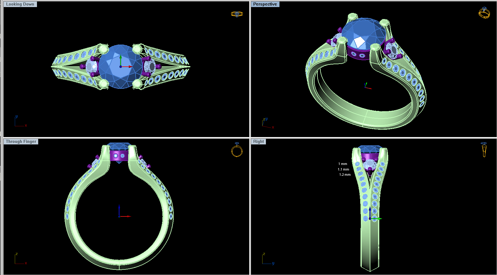Click the 1.2 mm dimension text
497x275 pixels.
tap(345, 175)
